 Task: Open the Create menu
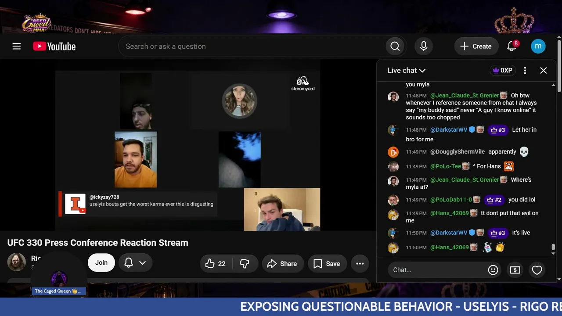[476, 47]
